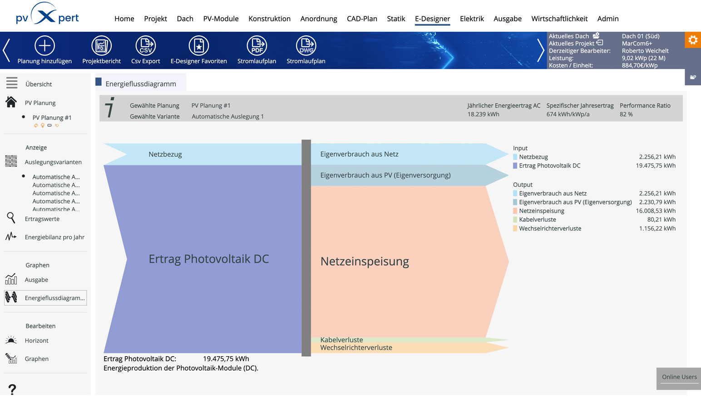
Task: Open the Projektbericht report icon
Action: (101, 46)
